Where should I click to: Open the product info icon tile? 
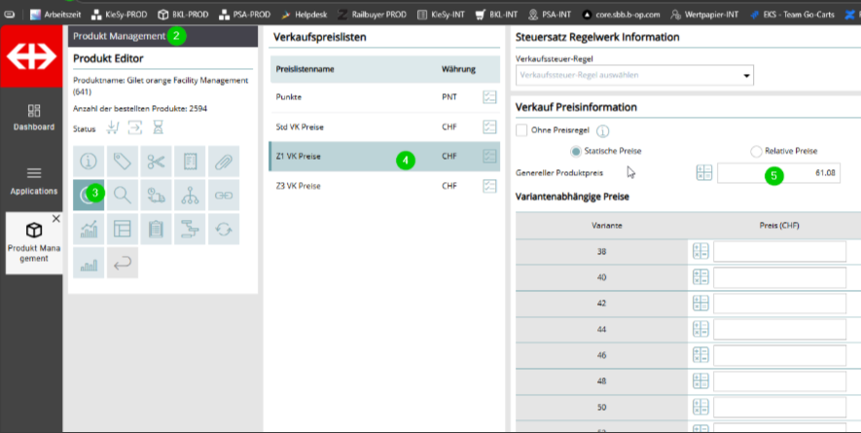[x=90, y=162]
